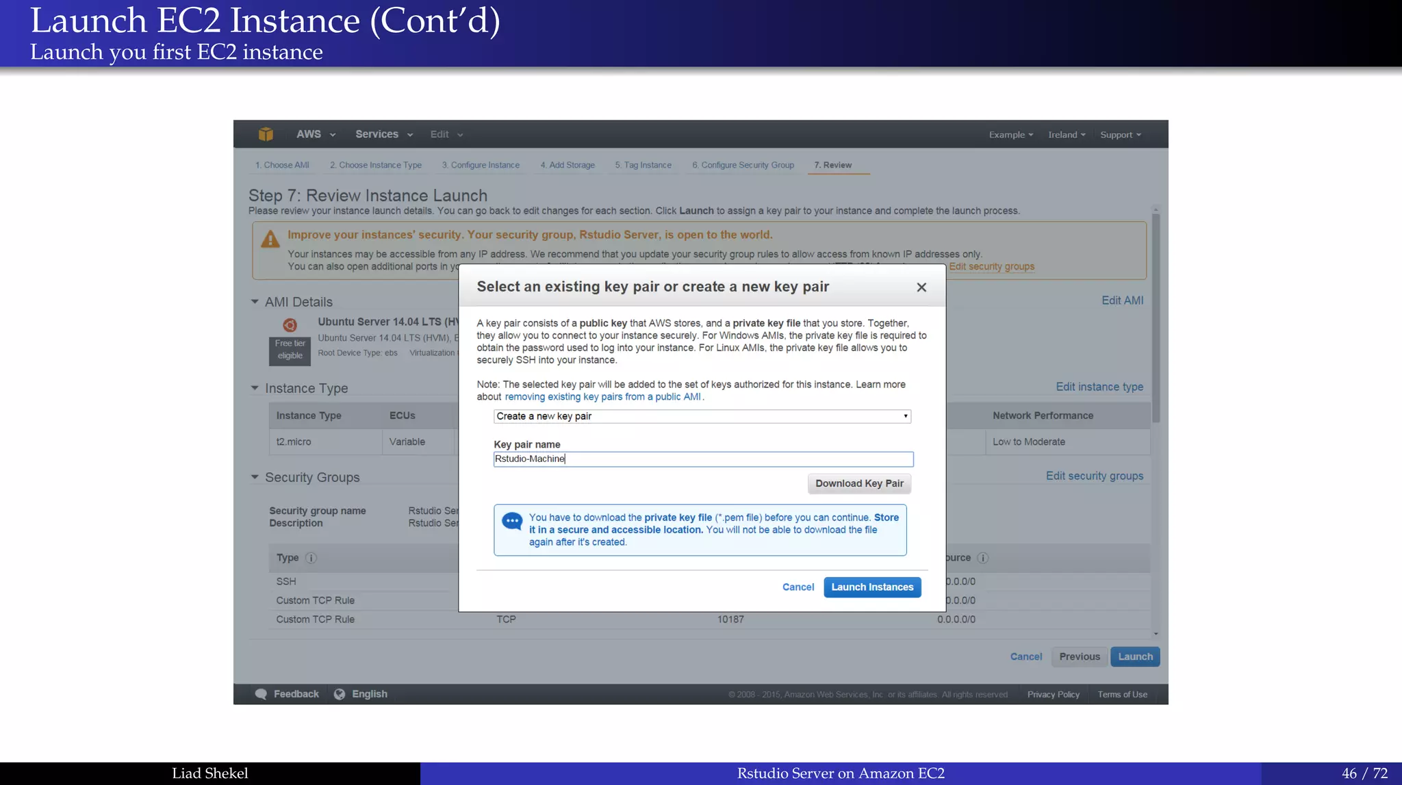Click the Feedback speech bubble icon
This screenshot has height=785, width=1402.
[x=261, y=694]
